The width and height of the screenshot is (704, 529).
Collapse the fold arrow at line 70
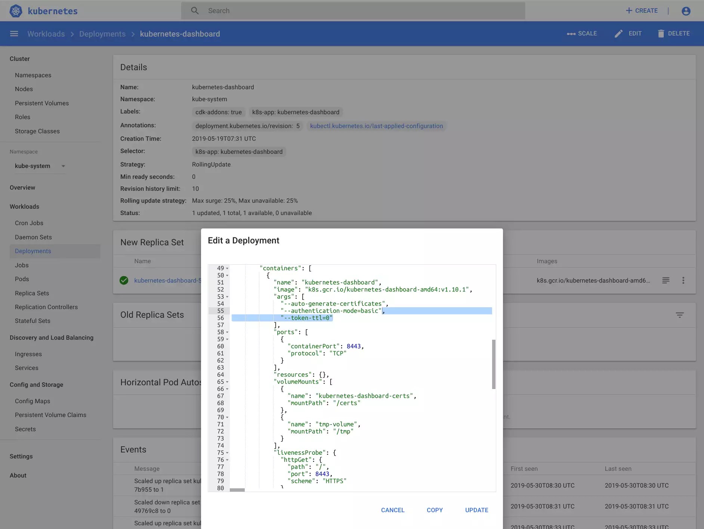coord(227,417)
